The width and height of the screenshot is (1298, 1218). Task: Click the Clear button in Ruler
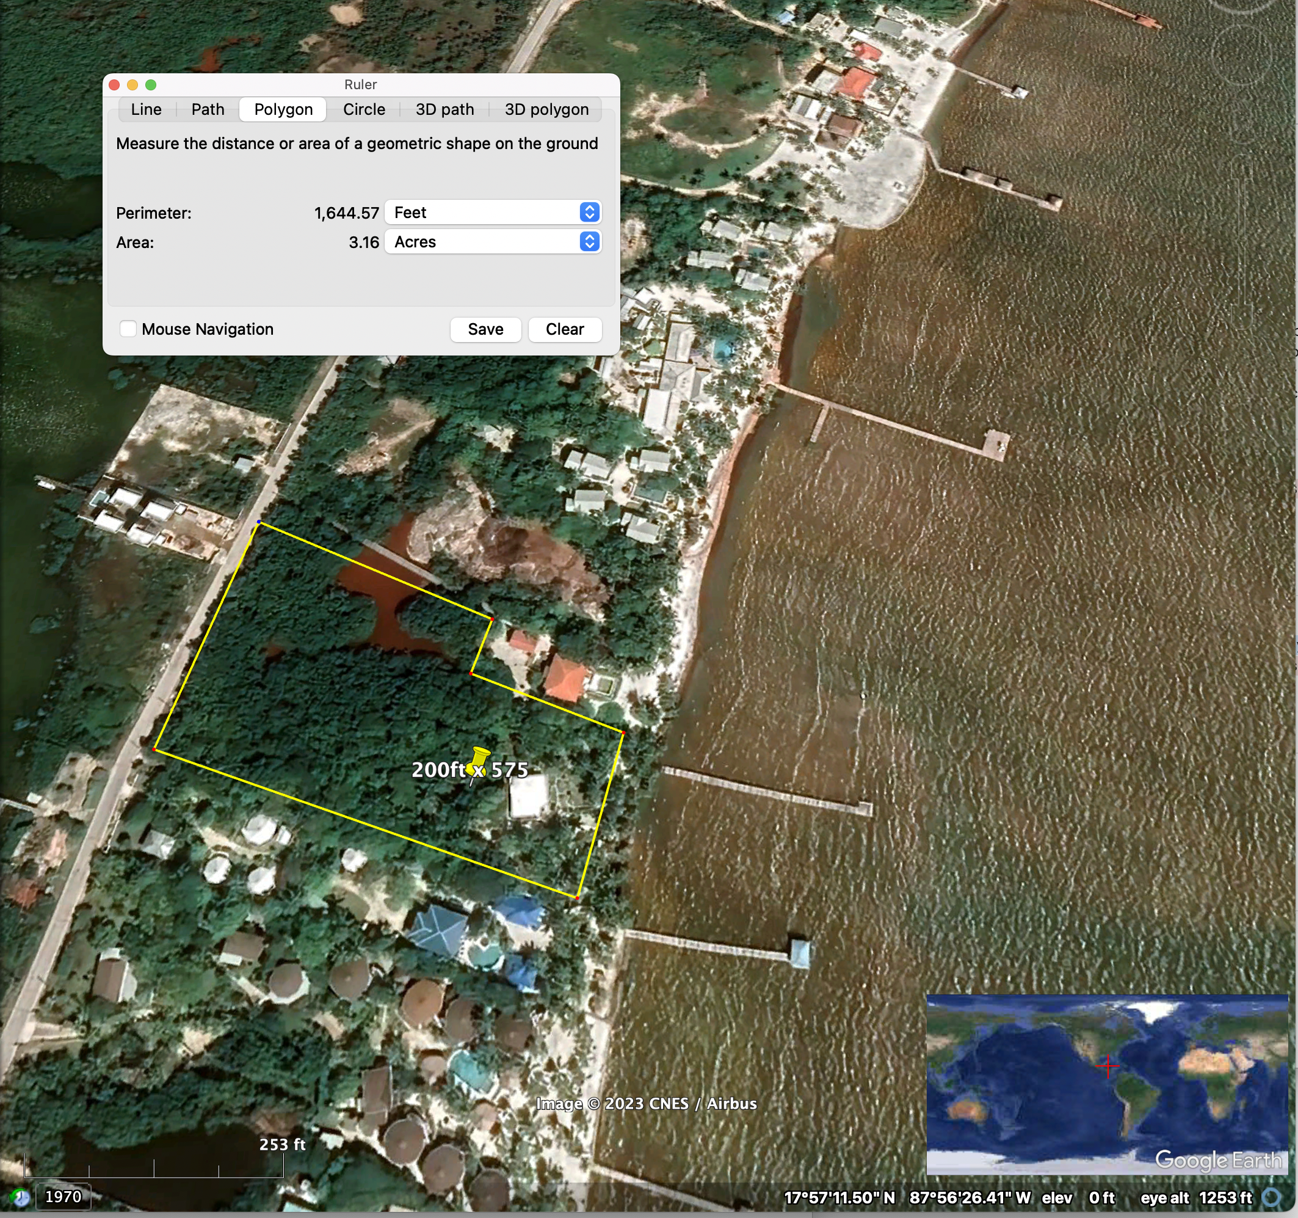point(565,329)
